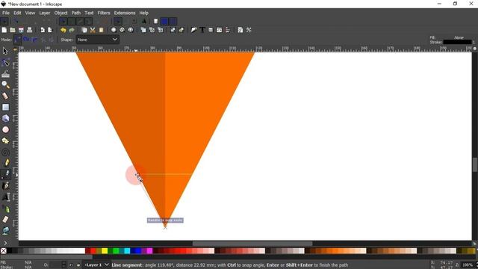This screenshot has width=478, height=269.
Task: Click the vertical canvas scrollbar thumb
Action: click(475, 164)
